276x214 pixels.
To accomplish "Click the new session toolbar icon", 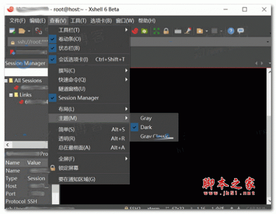I will (12, 31).
